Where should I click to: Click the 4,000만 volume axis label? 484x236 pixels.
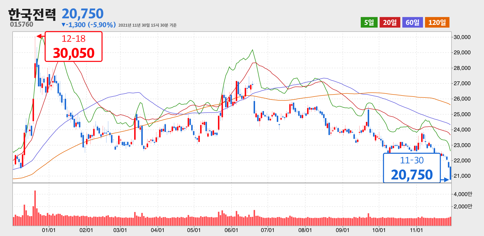coord(463,194)
